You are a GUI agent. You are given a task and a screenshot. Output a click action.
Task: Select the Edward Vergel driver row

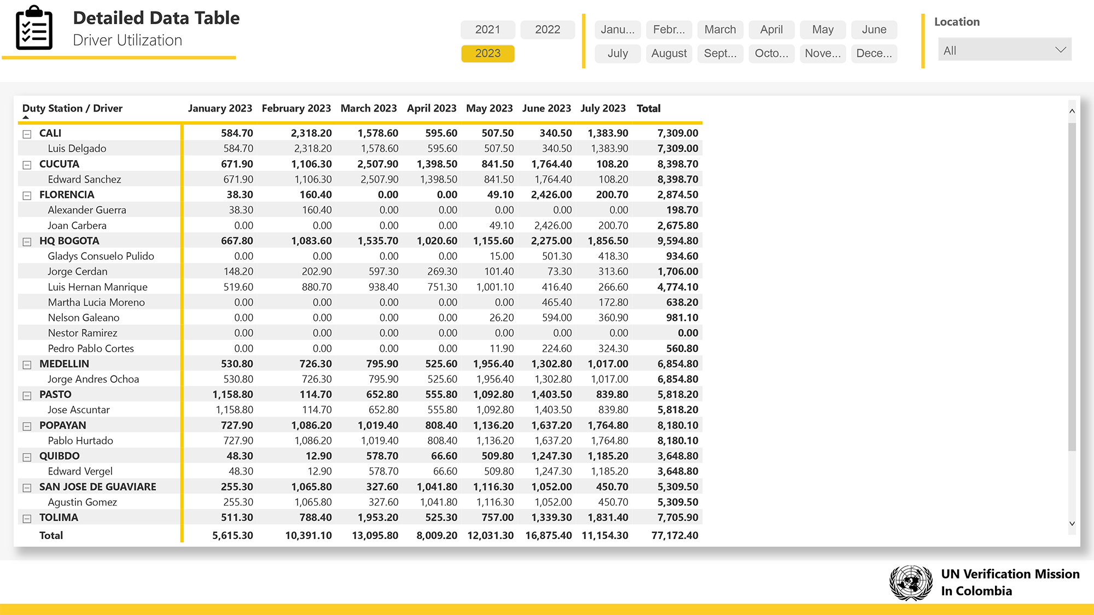(360, 471)
